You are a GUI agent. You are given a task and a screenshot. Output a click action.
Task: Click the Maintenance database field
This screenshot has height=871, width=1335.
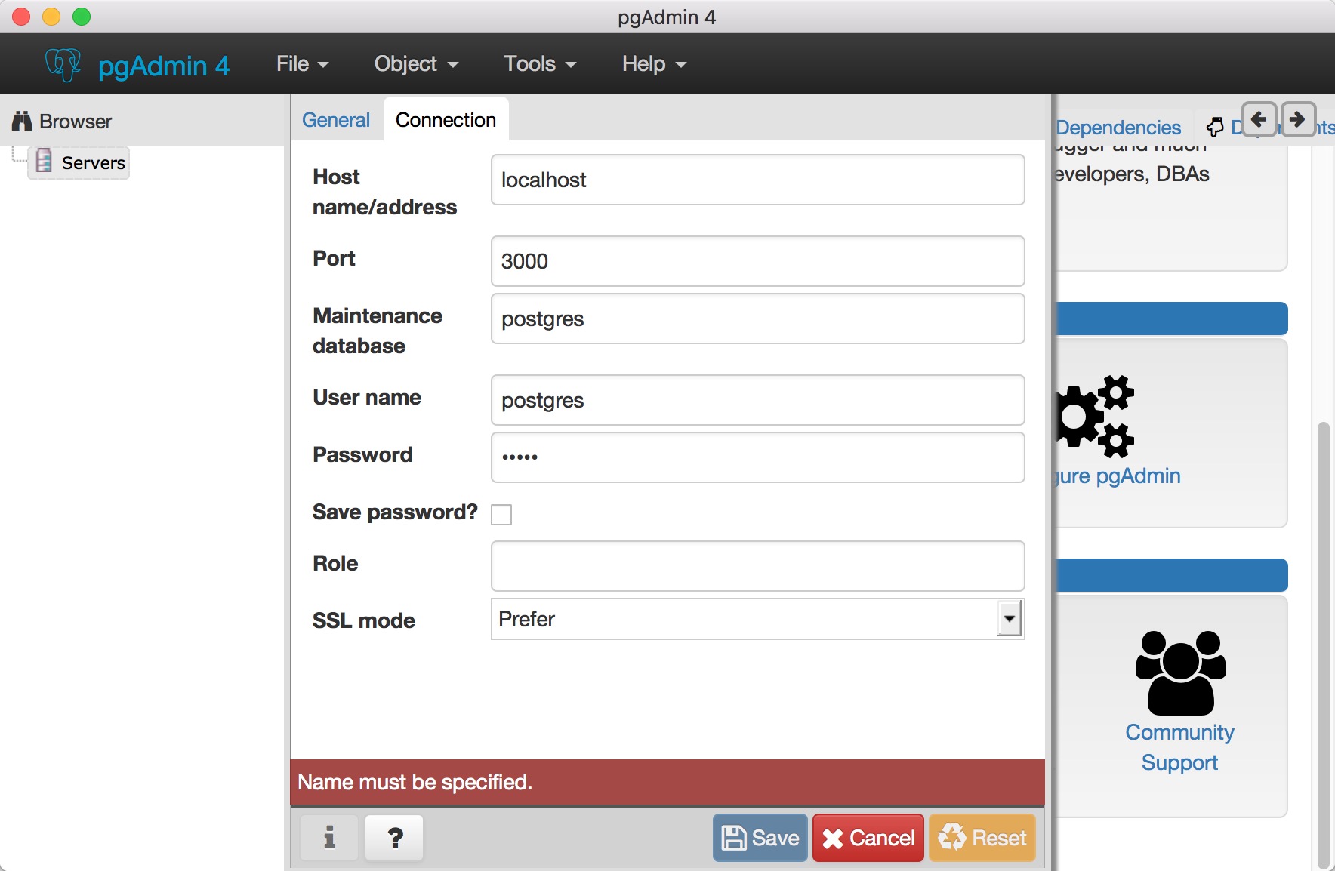pos(757,319)
